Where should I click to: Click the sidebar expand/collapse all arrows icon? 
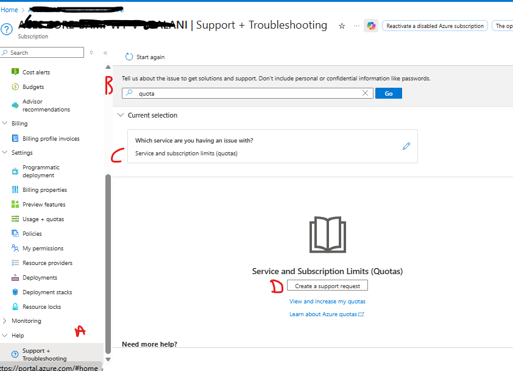click(x=91, y=52)
